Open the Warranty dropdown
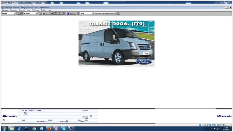Image resolution: width=233 pixels, height=132 pixels. coord(30,13)
